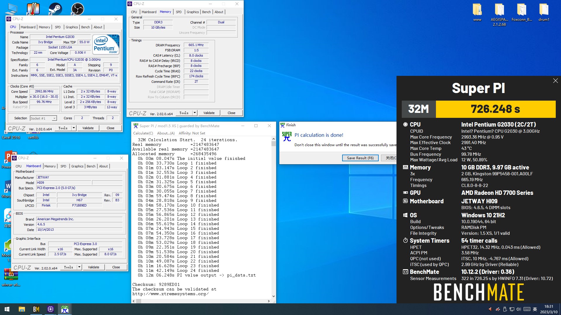Open the Calculate(C) menu in Super PI
Viewport: 561px width, 315px height.
tap(143, 133)
